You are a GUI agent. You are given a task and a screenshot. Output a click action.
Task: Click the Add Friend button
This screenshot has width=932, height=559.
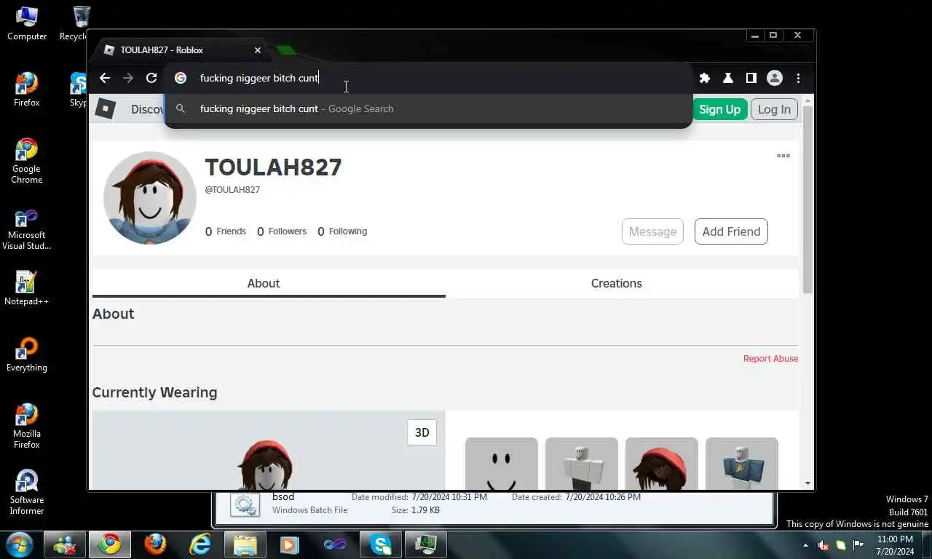coord(731,231)
